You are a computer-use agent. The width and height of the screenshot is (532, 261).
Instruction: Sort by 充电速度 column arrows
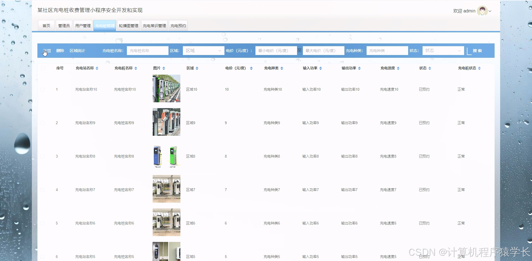tap(398, 68)
